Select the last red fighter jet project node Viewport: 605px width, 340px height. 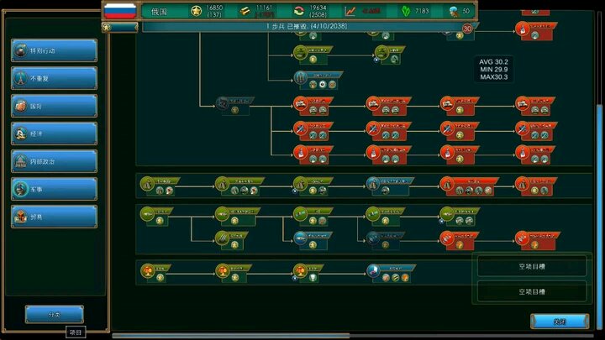point(536,131)
